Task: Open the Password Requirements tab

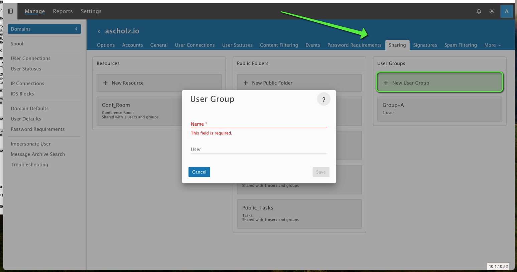Action: [x=354, y=45]
